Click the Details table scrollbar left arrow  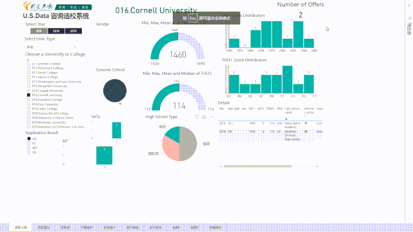click(221, 166)
